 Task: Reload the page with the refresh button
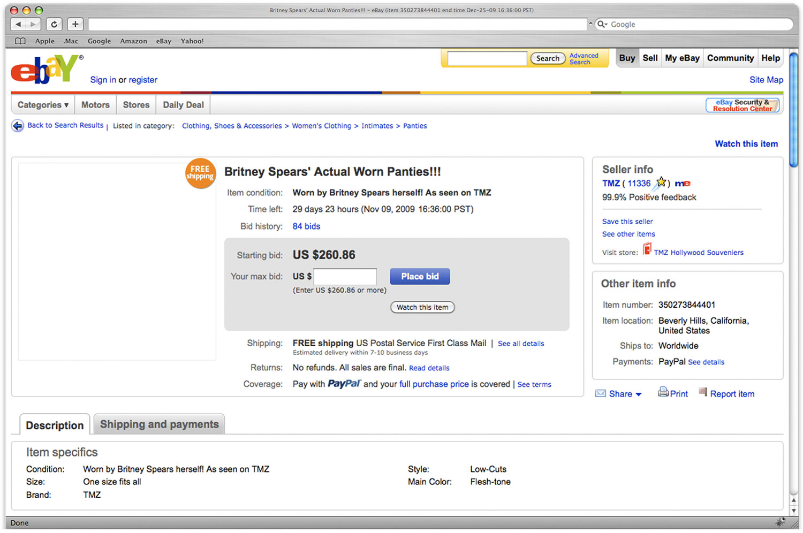(54, 24)
